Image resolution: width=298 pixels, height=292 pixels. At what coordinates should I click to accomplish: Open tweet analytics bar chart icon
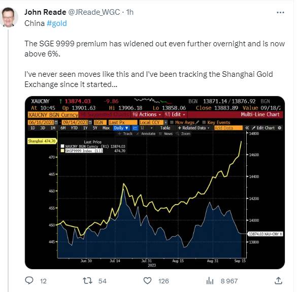pyautogui.click(x=210, y=281)
